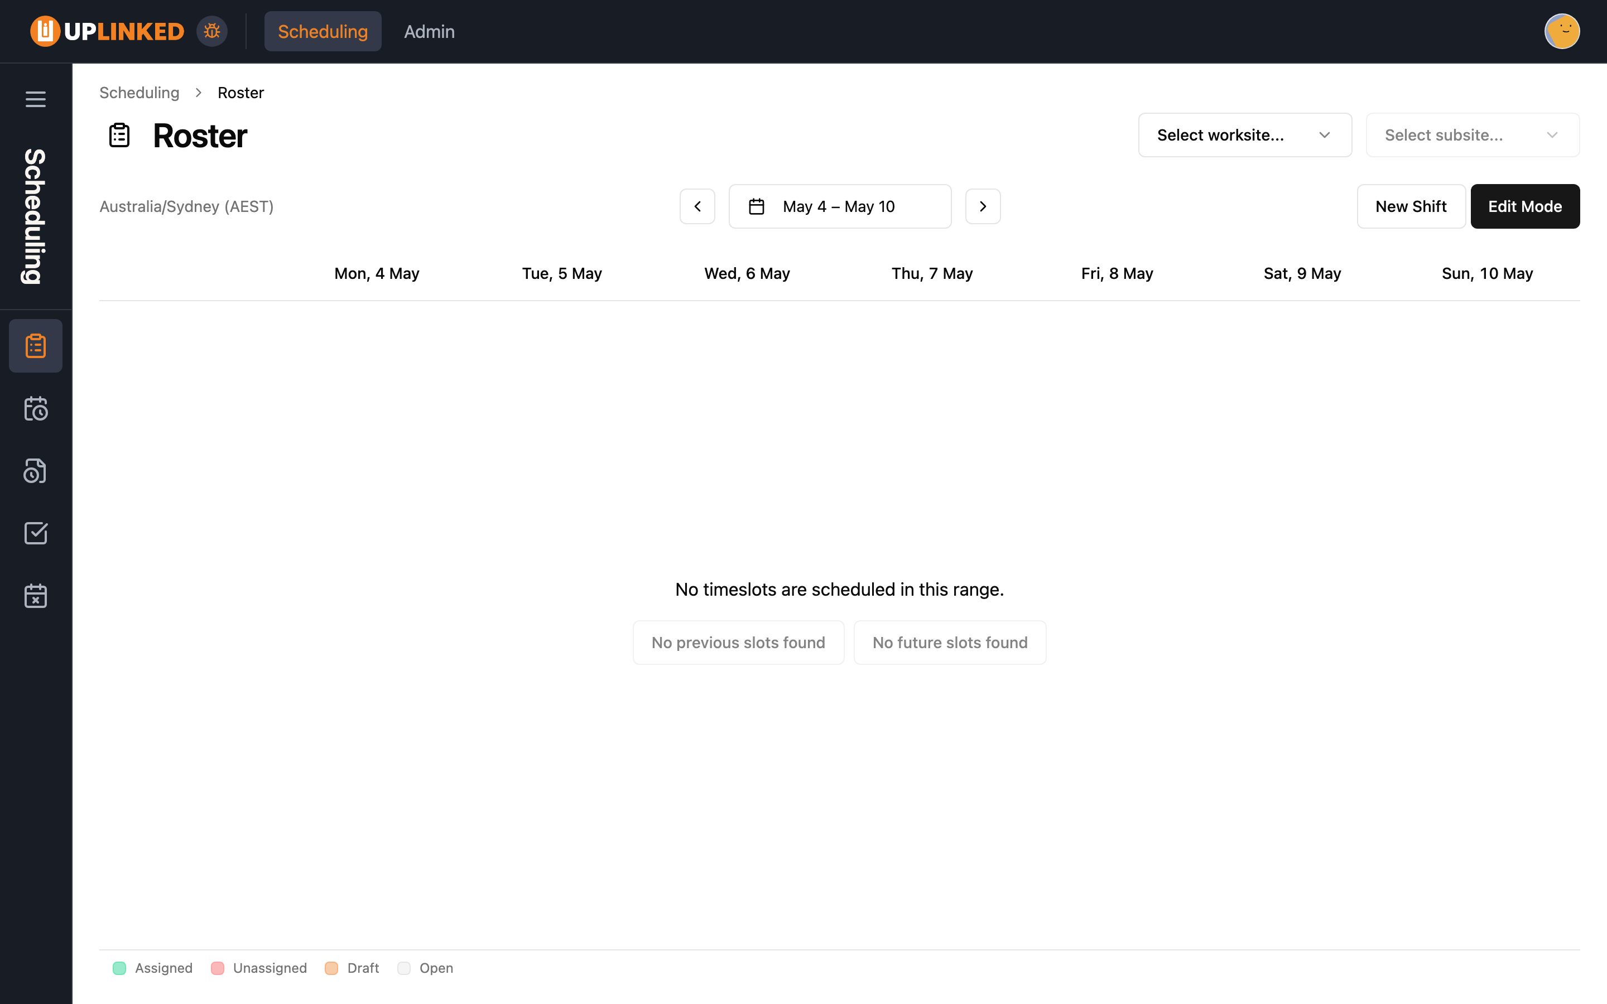Click the red Unassigned legend swatch
This screenshot has width=1607, height=1004.
(217, 968)
